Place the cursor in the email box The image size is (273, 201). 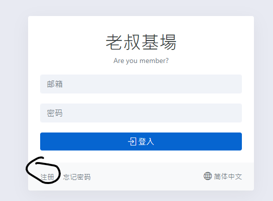tap(141, 84)
